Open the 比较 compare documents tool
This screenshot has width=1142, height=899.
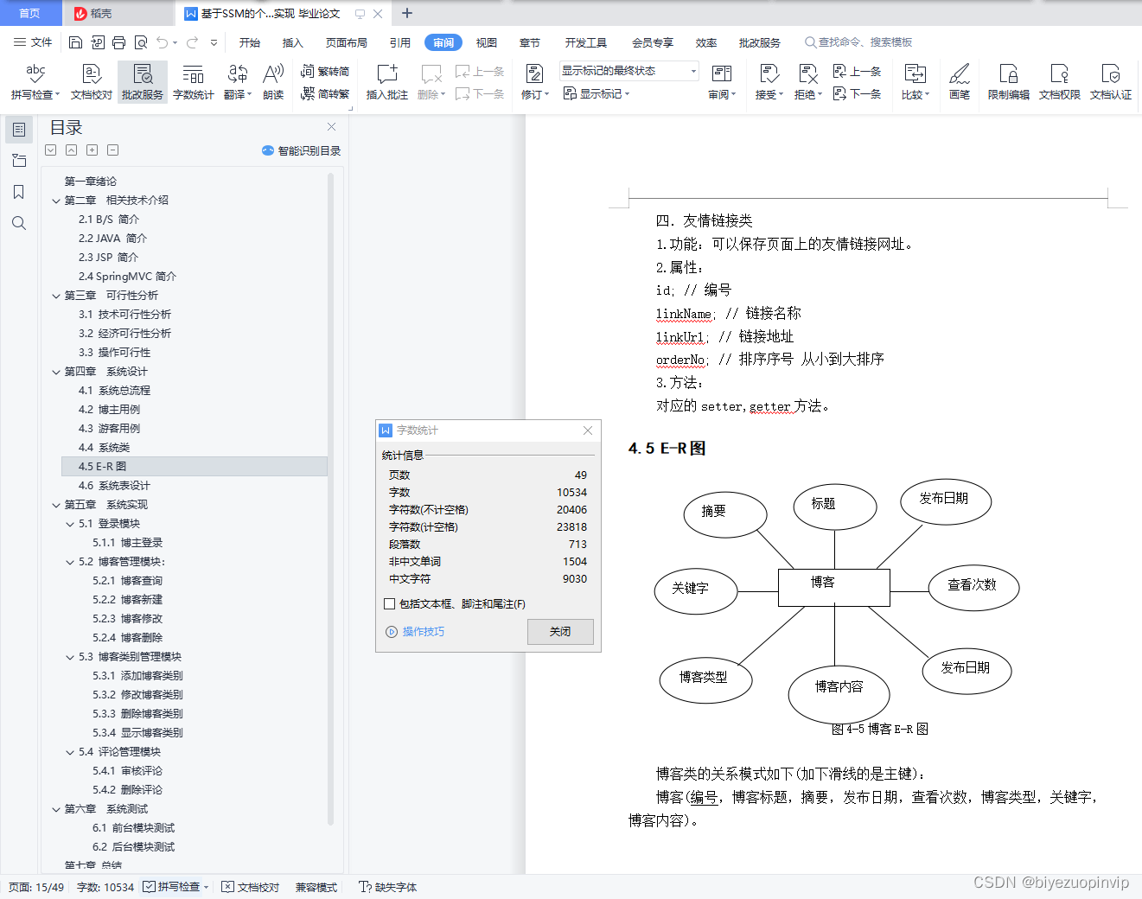[915, 82]
